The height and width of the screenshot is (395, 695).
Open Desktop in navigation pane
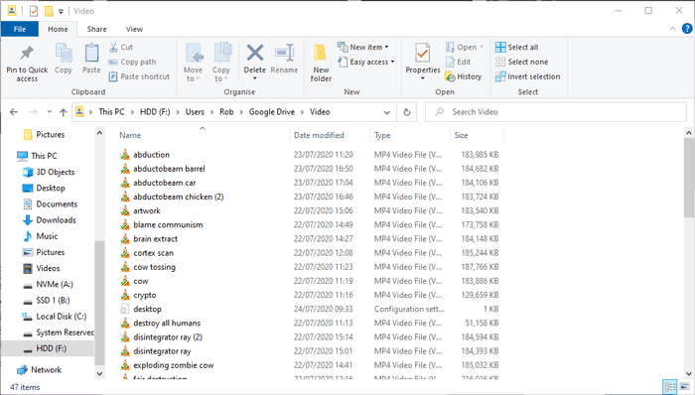[51, 189]
